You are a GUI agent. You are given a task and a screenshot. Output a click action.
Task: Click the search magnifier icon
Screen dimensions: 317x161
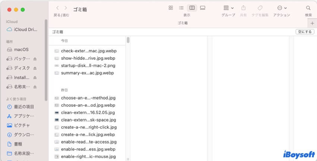point(308,8)
